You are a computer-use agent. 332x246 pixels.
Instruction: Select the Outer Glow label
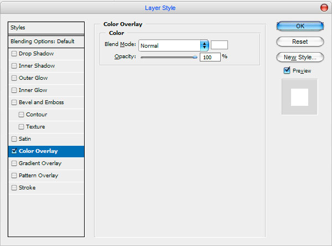[33, 78]
